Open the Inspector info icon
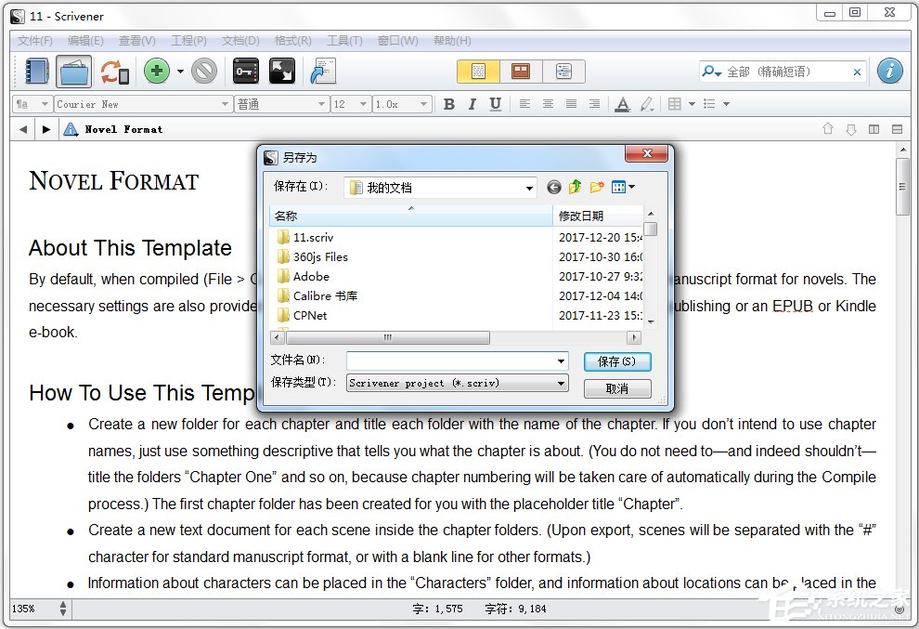This screenshot has width=919, height=629. [889, 72]
